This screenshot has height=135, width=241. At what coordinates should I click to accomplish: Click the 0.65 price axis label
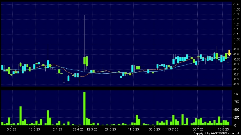pos(237,79)
